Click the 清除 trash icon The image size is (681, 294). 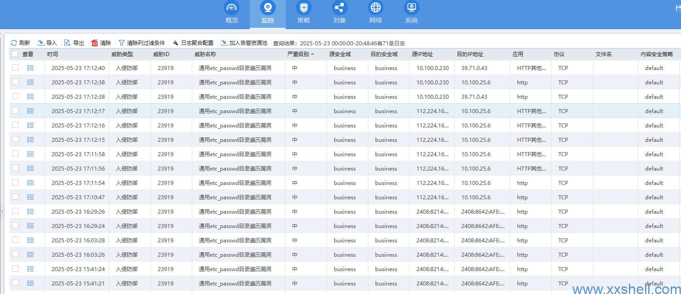pos(94,43)
